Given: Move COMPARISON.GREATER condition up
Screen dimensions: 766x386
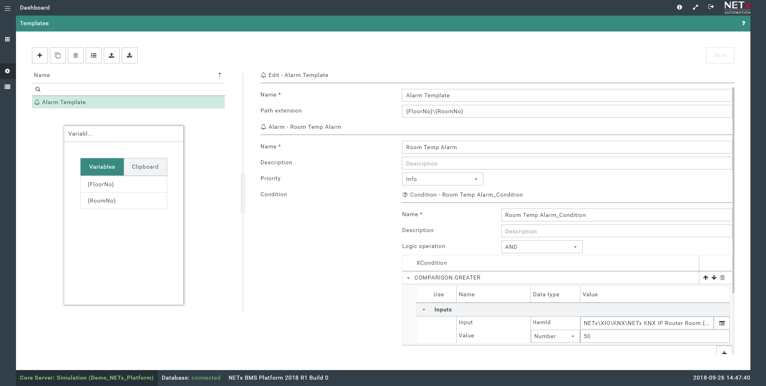Looking at the screenshot, I should (706, 278).
